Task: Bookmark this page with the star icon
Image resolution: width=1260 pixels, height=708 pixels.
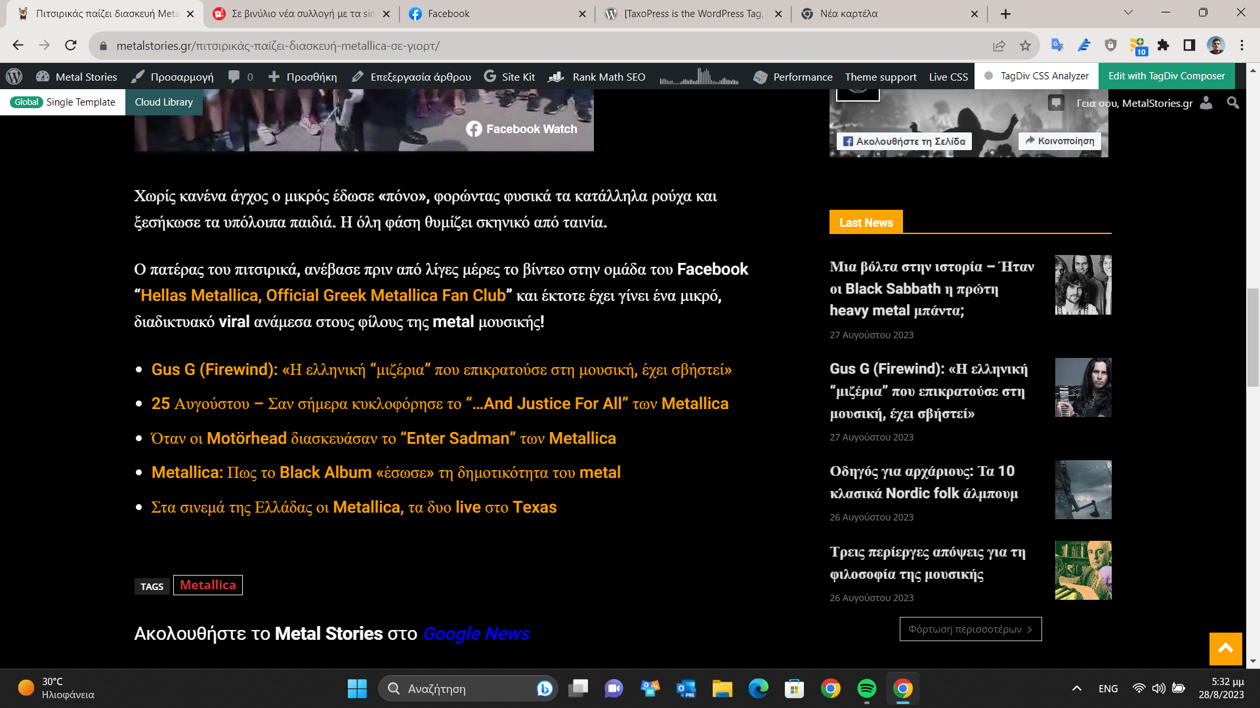Action: [x=1025, y=45]
